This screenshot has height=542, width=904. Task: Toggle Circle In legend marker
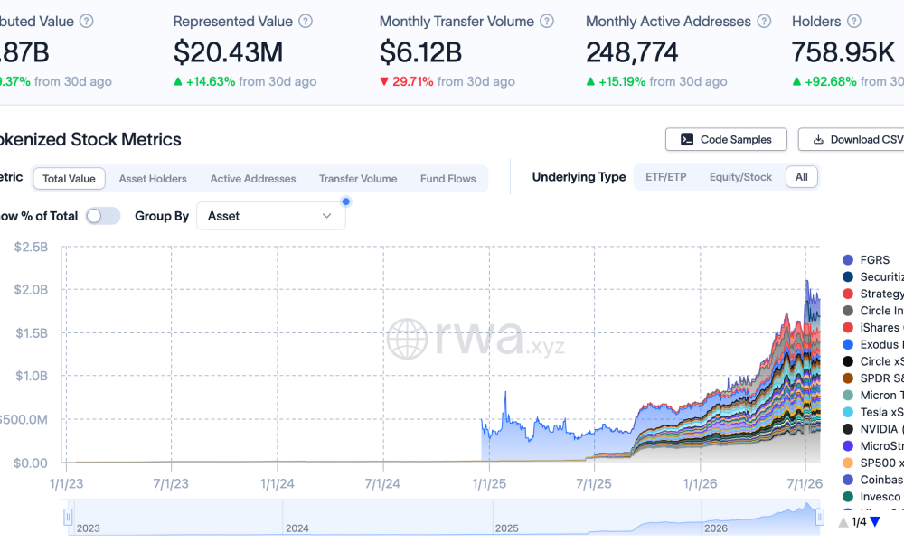[848, 311]
